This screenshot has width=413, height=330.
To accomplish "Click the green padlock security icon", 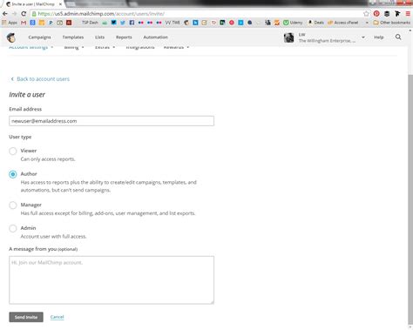I will coord(34,14).
